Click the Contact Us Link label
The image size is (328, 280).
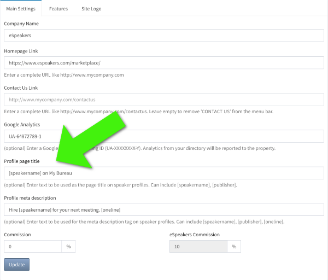point(21,88)
